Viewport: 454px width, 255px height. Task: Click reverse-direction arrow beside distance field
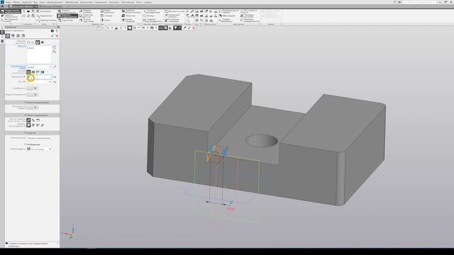coord(55,77)
